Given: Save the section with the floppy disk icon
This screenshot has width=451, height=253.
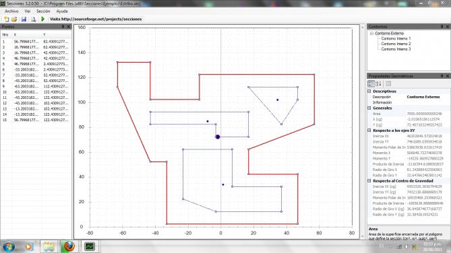Looking at the screenshot, I should point(24,20).
